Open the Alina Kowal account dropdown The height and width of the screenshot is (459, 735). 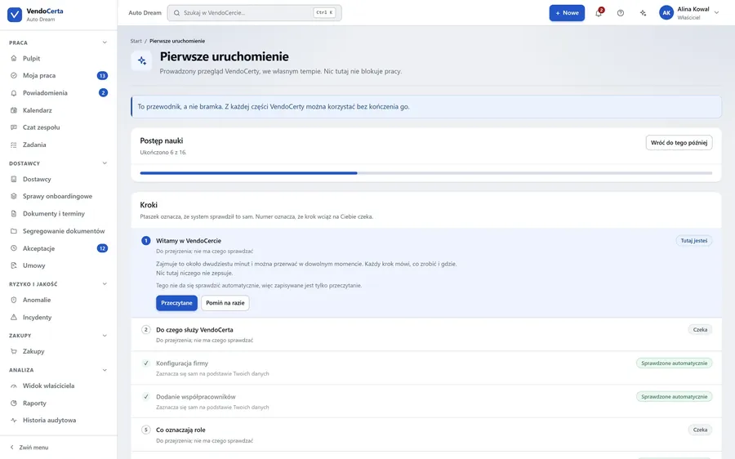689,12
